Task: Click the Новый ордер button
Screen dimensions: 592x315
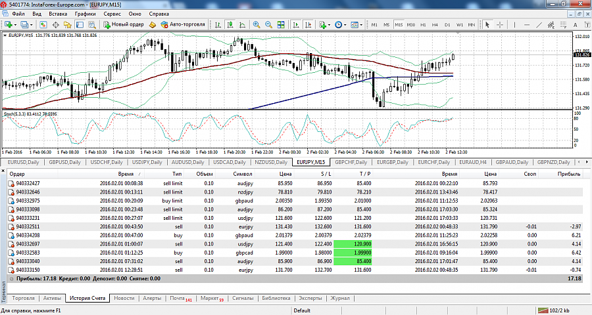Action: tap(124, 24)
